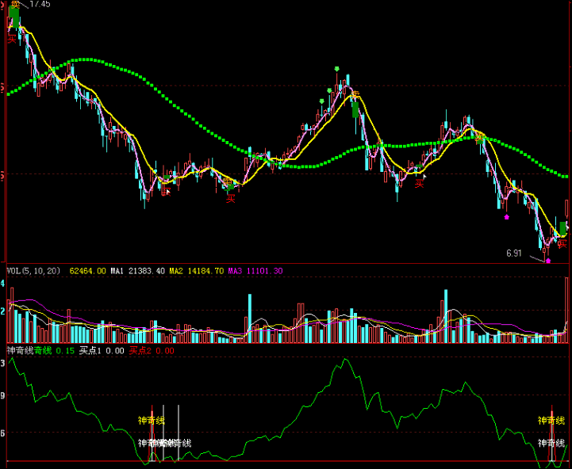The width and height of the screenshot is (572, 469).
Task: Select the highest peak of green 奇线 curve
Action: pyautogui.click(x=344, y=360)
